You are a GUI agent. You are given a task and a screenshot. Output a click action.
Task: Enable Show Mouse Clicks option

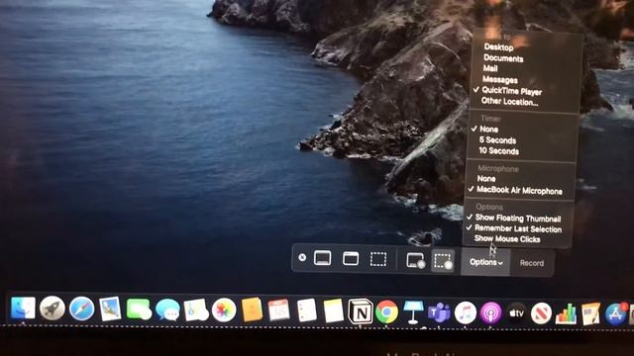tap(507, 239)
